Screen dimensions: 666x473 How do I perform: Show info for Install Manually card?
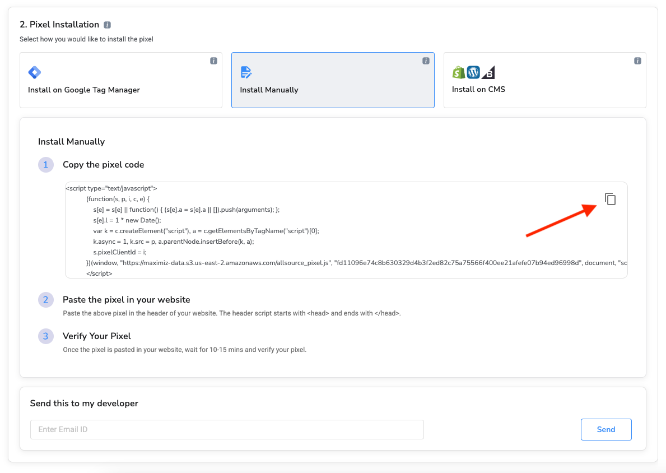click(x=426, y=61)
